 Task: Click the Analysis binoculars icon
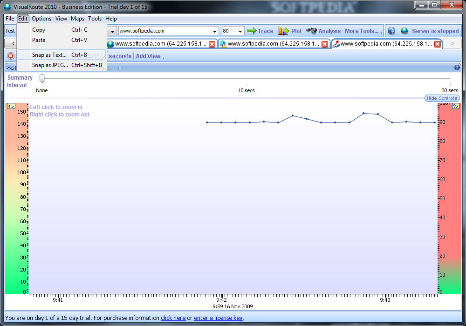pos(311,31)
